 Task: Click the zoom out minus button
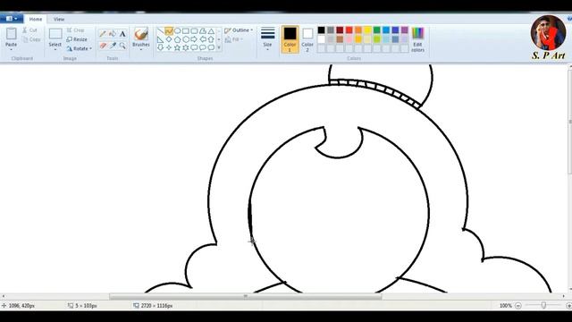(x=518, y=306)
